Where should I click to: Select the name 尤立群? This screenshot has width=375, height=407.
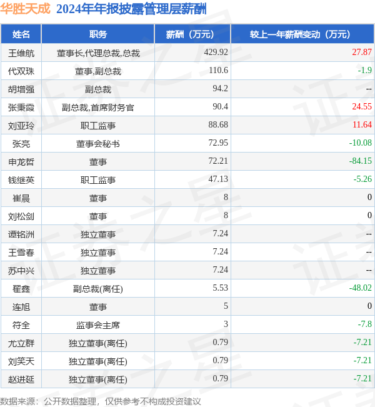pos(21,343)
